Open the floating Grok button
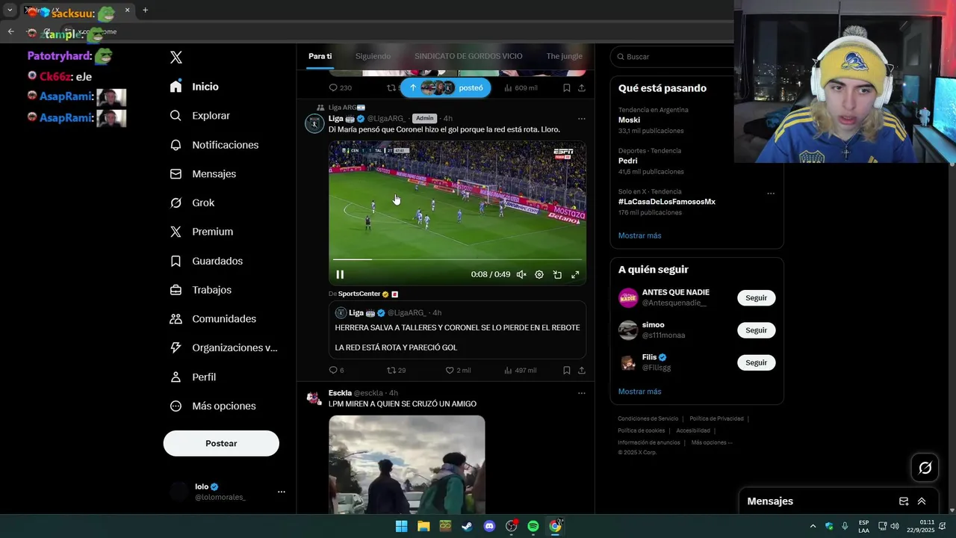Screen dimensions: 956x538 (925, 468)
